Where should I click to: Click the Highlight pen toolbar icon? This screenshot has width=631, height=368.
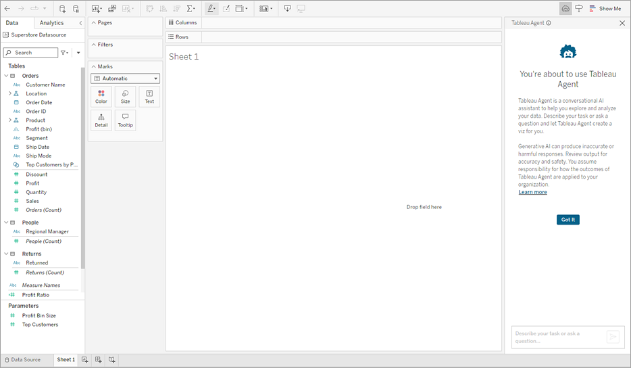211,9
